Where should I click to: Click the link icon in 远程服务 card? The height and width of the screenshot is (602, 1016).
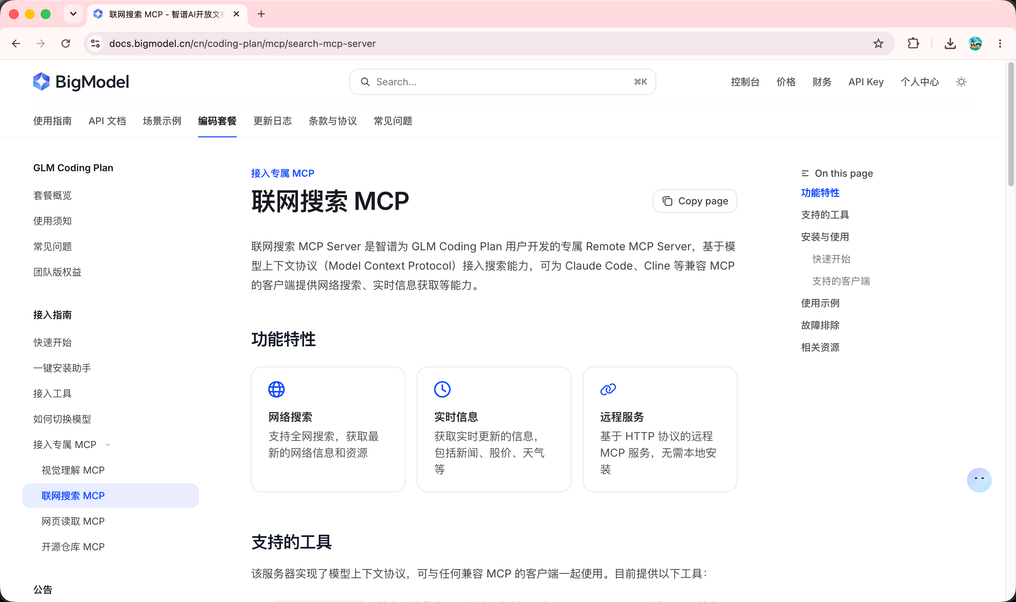(608, 389)
